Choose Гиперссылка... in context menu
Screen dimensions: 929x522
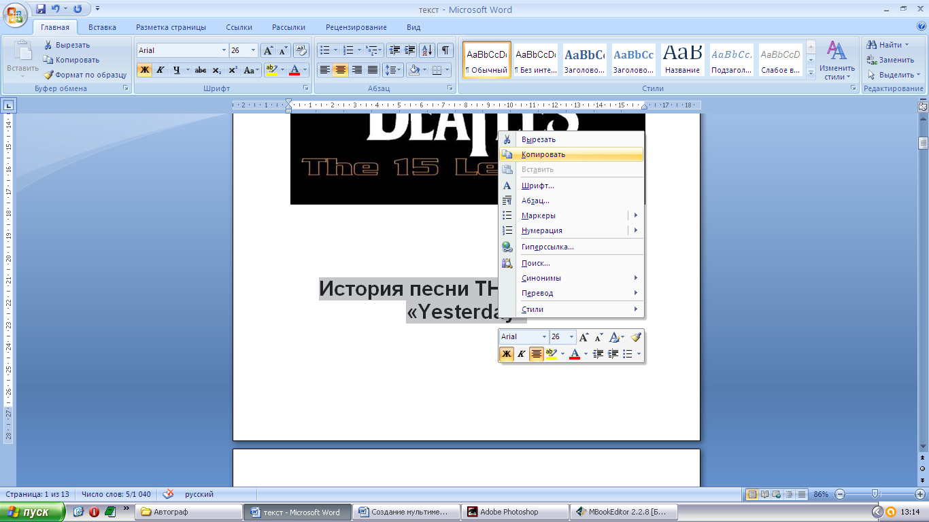(x=571, y=247)
